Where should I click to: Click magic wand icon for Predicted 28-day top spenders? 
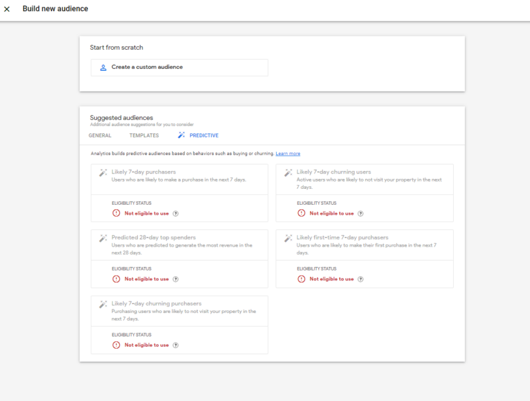[x=103, y=238]
